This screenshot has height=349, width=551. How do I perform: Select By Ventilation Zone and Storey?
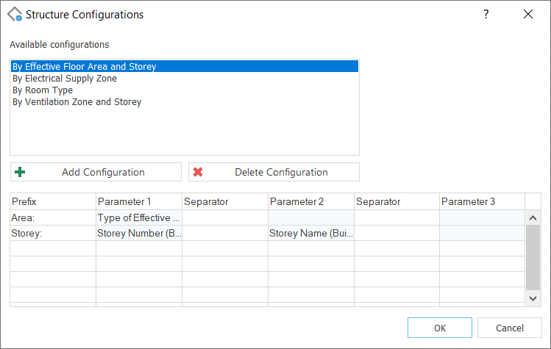(x=185, y=102)
